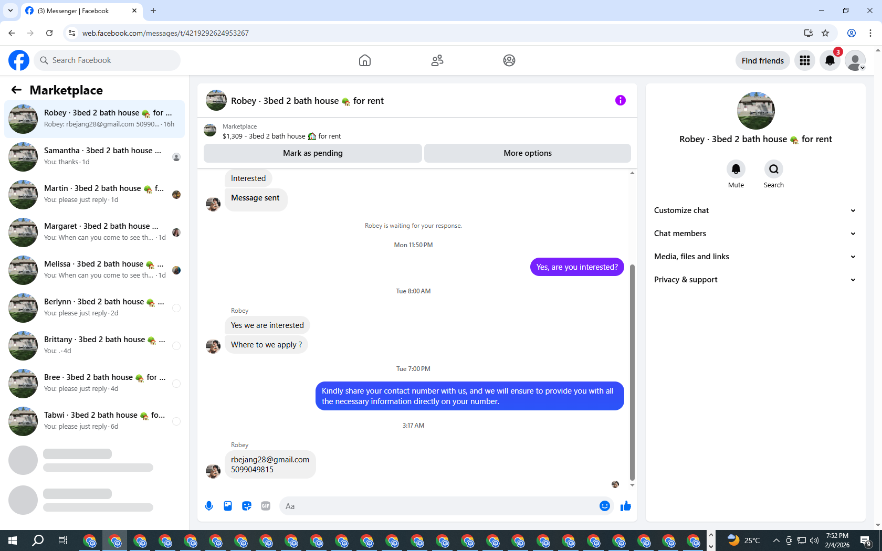Choose a sticker from sticker icon
882x551 pixels.
coord(247,506)
